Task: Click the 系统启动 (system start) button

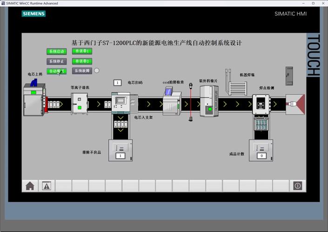Action: point(57,52)
